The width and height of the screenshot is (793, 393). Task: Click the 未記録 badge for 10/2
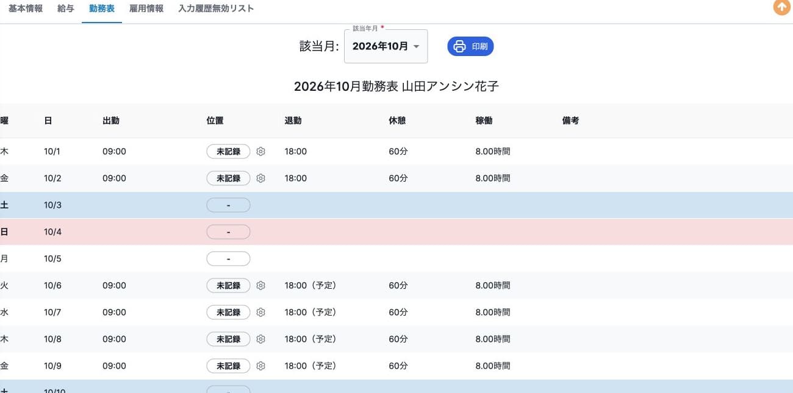[229, 179]
